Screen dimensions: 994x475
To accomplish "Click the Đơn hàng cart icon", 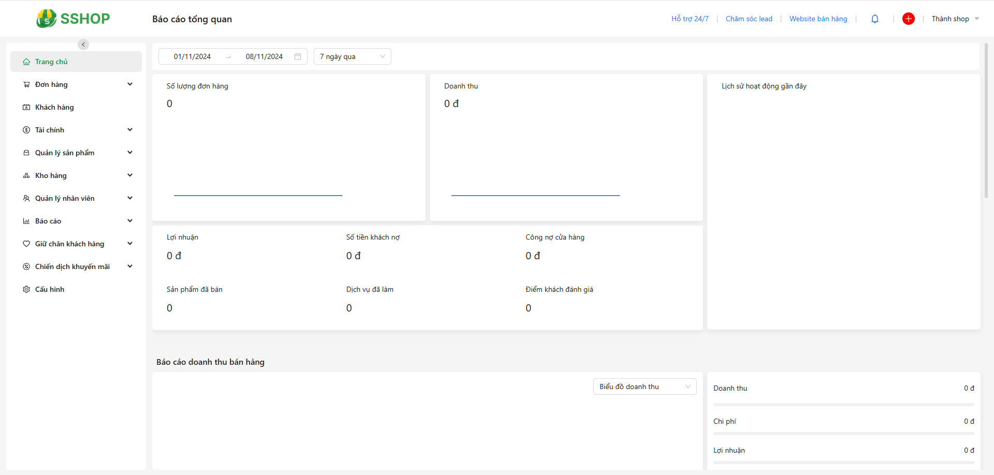I will 26,84.
